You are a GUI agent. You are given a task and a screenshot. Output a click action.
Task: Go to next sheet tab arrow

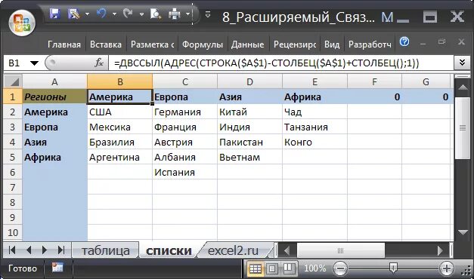[45, 250]
